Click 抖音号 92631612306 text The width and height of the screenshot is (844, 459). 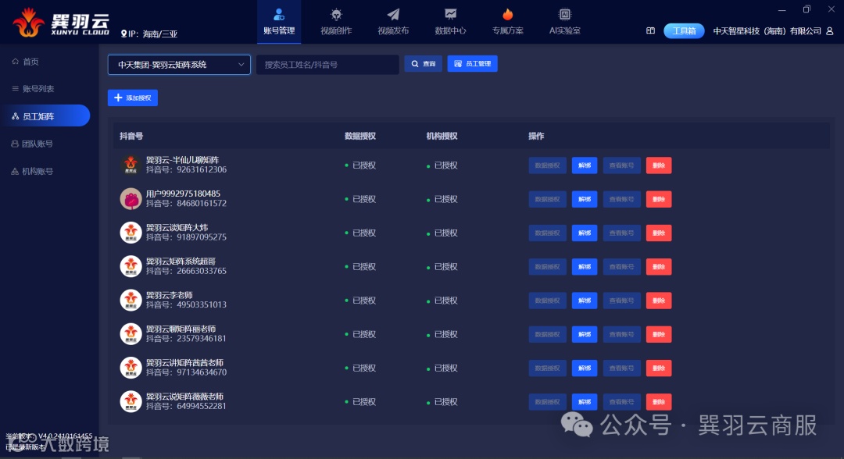pos(186,170)
